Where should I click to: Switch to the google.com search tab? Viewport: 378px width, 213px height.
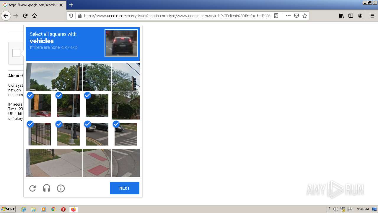pyautogui.click(x=33, y=5)
